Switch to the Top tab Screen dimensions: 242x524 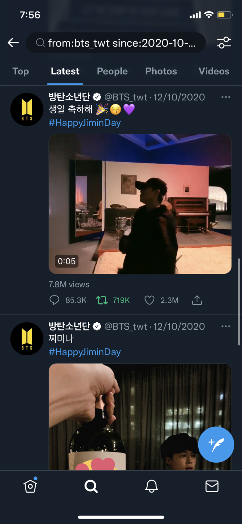21,72
